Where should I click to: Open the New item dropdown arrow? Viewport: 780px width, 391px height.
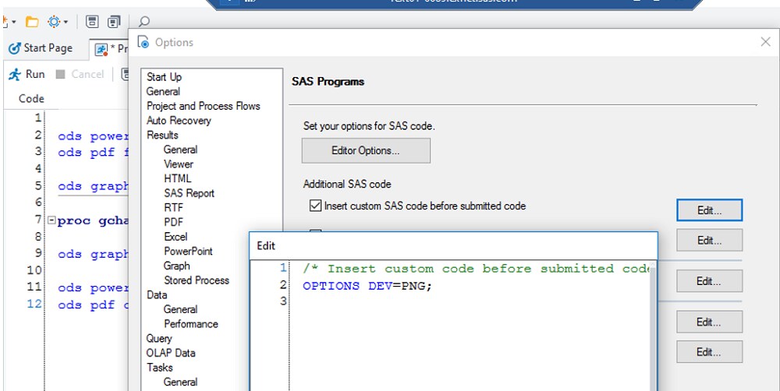coord(13,23)
